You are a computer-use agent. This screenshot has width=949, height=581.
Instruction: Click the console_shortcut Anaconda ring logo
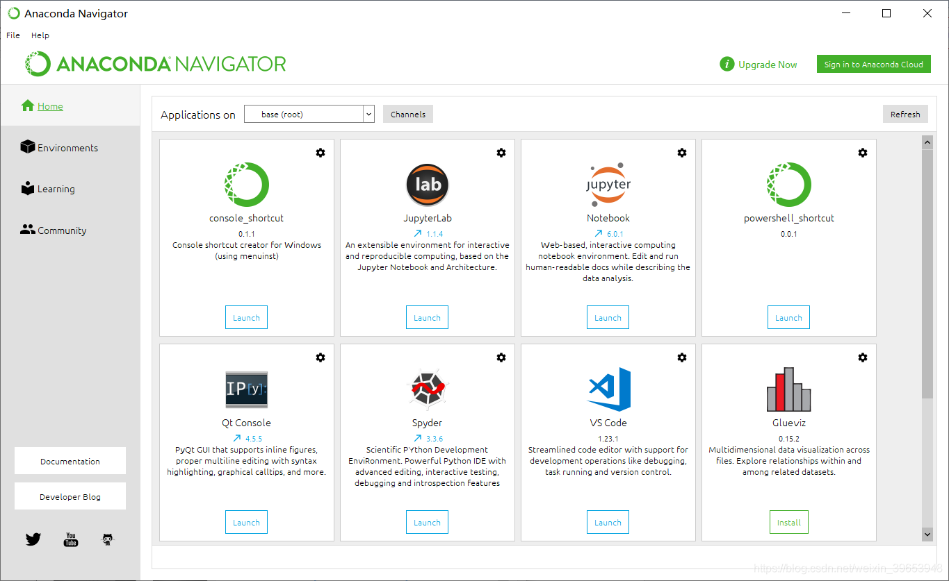(x=247, y=185)
